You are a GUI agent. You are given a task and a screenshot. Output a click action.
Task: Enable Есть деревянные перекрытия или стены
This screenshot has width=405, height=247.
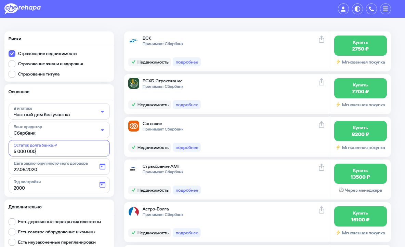pyautogui.click(x=12, y=222)
